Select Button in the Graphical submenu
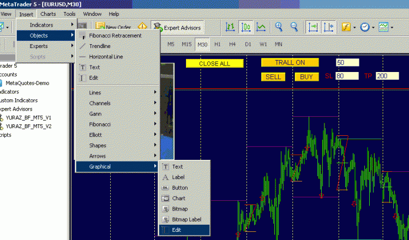409x240 pixels. coord(184,188)
